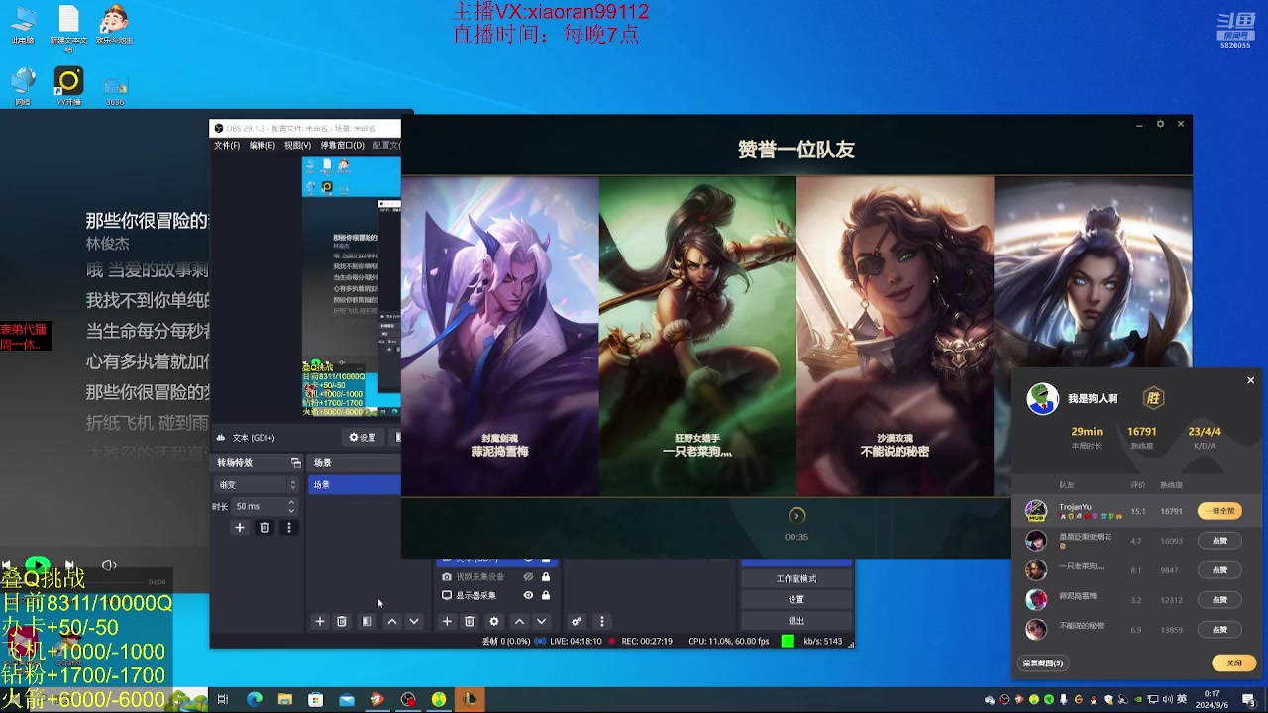Image resolution: width=1268 pixels, height=713 pixels.
Task: Open Microsoft Edge from taskbar
Action: coord(254,699)
